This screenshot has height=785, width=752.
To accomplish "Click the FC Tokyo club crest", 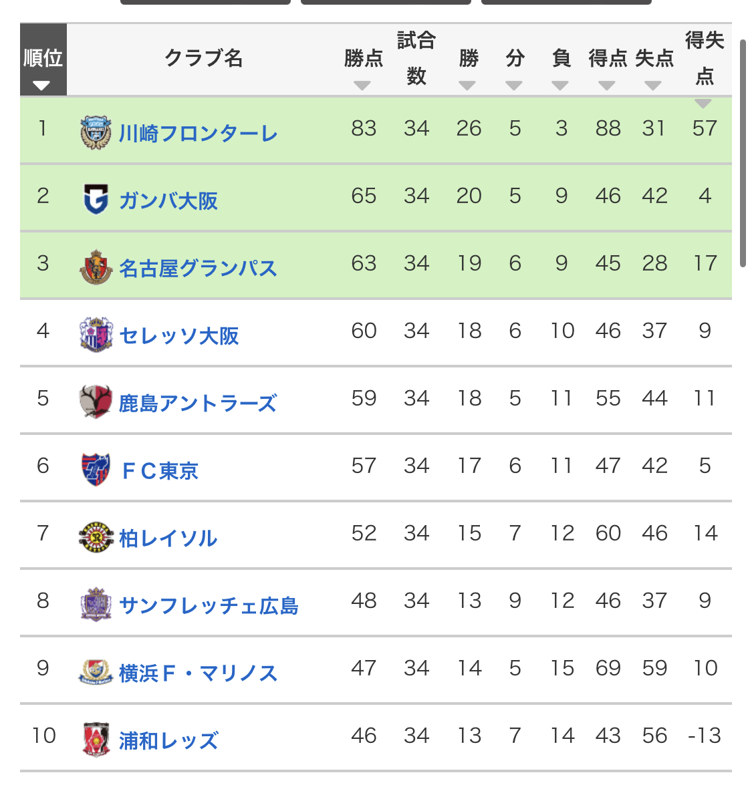I will point(96,469).
